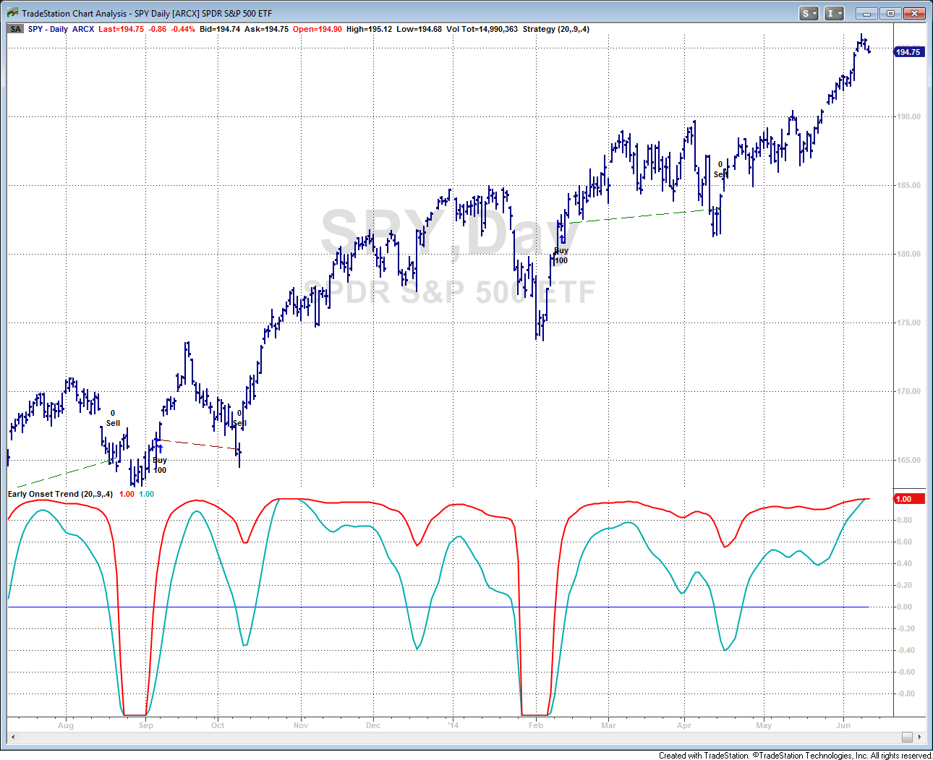This screenshot has height=760, width=933.
Task: Click the blue 194.75 last-price marker
Action: point(909,52)
